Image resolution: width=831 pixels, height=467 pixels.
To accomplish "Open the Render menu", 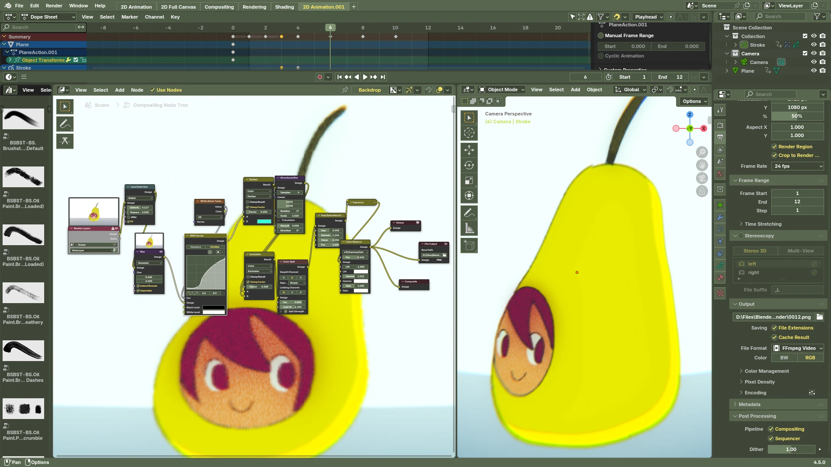I will [x=54, y=6].
